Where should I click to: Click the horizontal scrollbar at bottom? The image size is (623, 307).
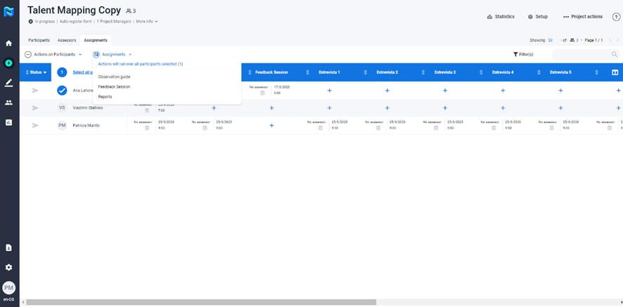(x=200, y=303)
